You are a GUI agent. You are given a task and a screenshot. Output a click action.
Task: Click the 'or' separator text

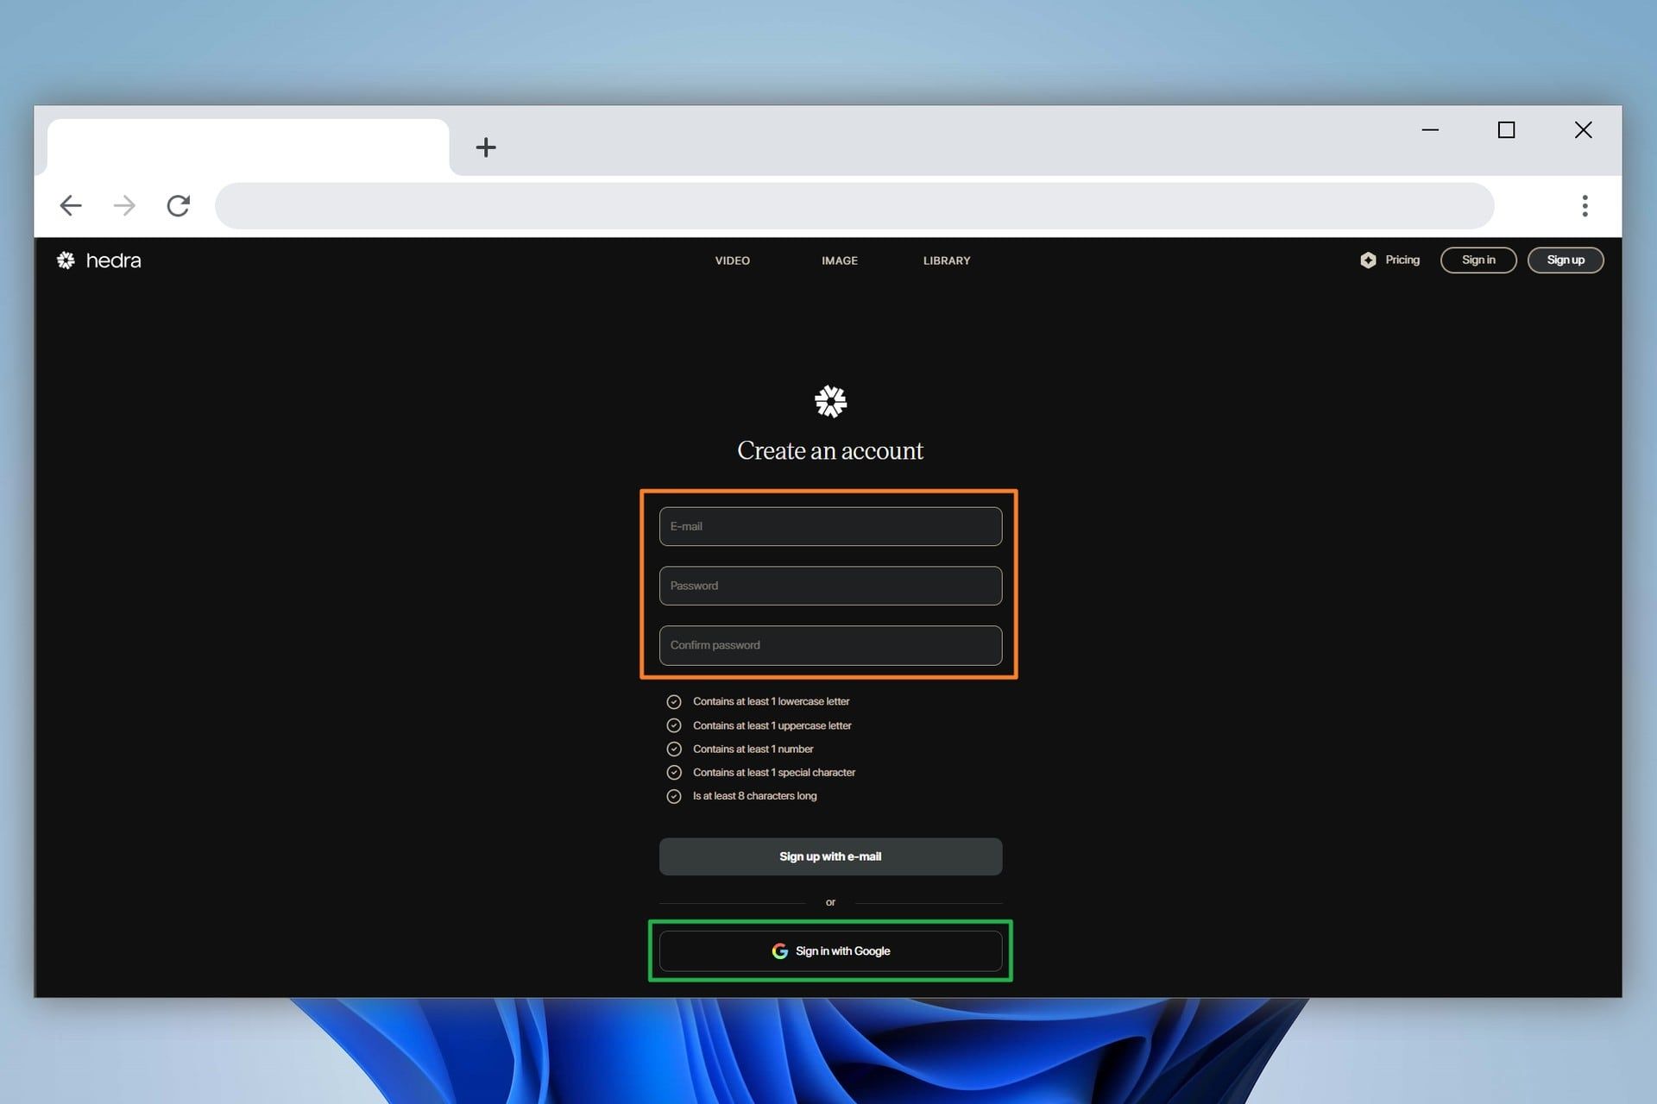[830, 902]
